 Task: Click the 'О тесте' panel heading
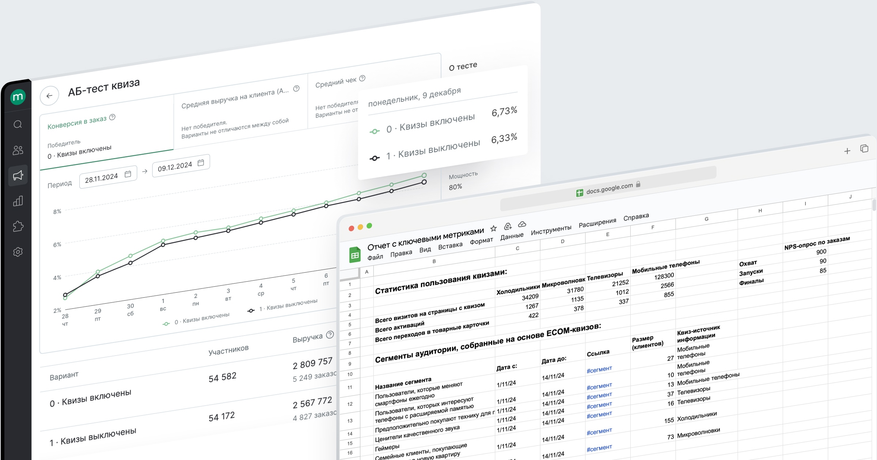(463, 66)
